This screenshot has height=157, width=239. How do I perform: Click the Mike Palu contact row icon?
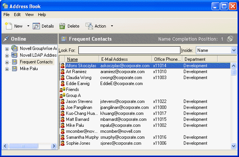click(63, 125)
